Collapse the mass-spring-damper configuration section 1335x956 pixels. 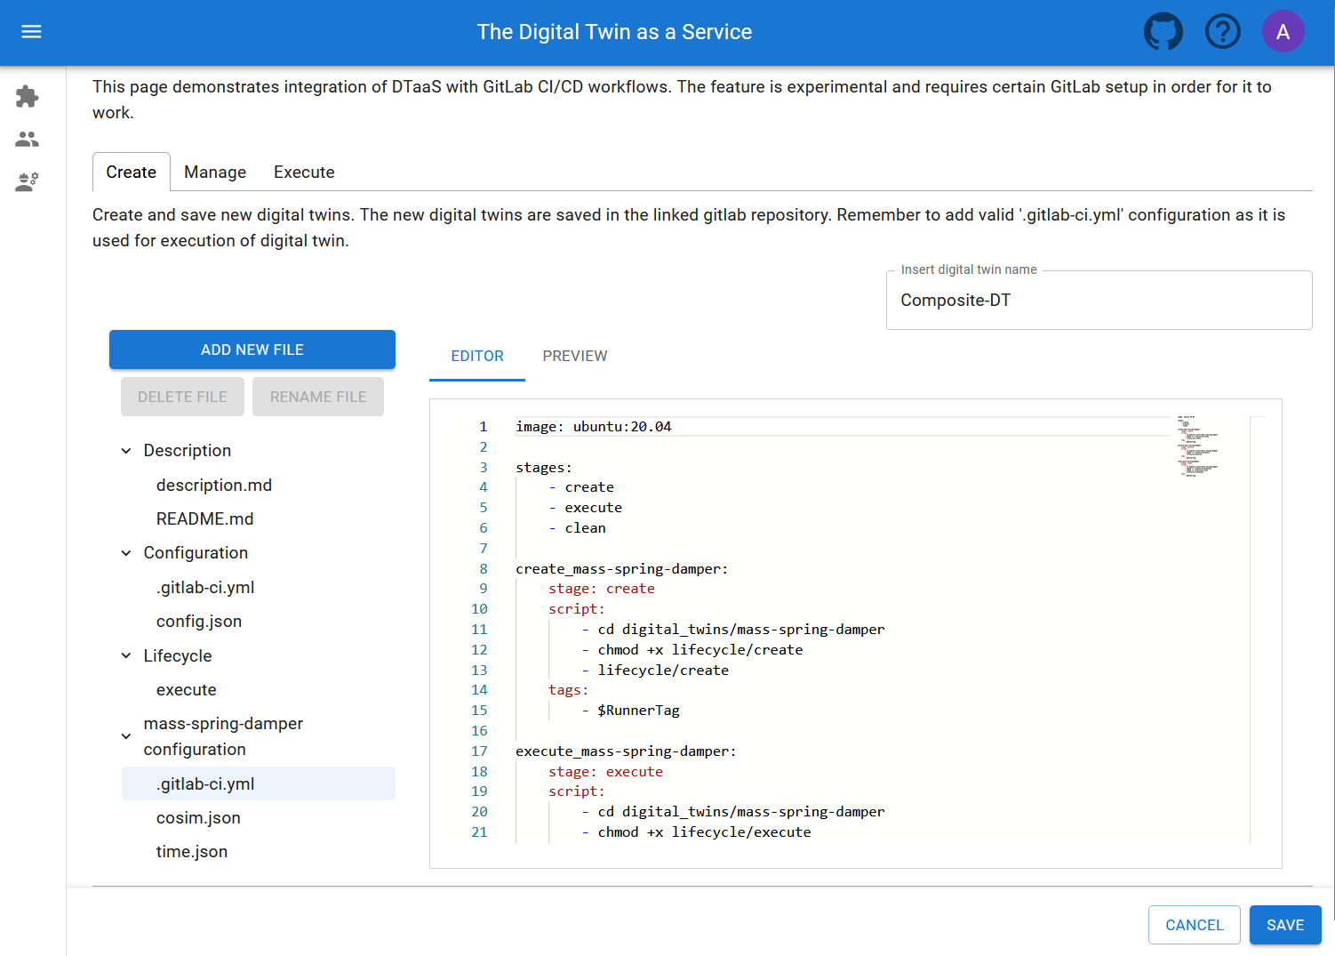(x=126, y=736)
